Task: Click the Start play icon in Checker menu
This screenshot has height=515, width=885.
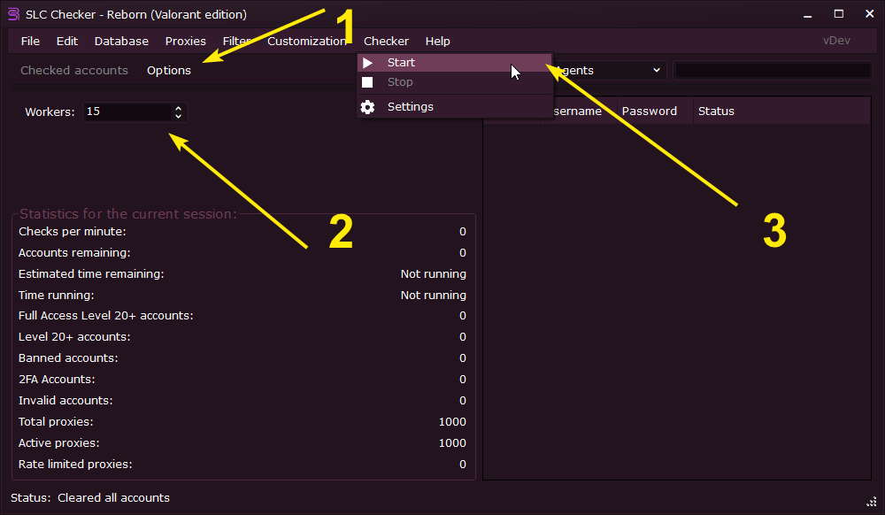Action: click(x=367, y=63)
